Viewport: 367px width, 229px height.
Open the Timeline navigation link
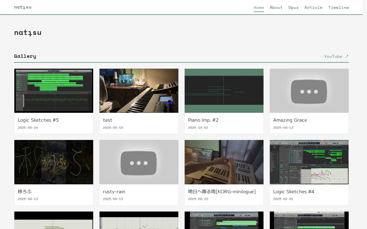click(339, 7)
